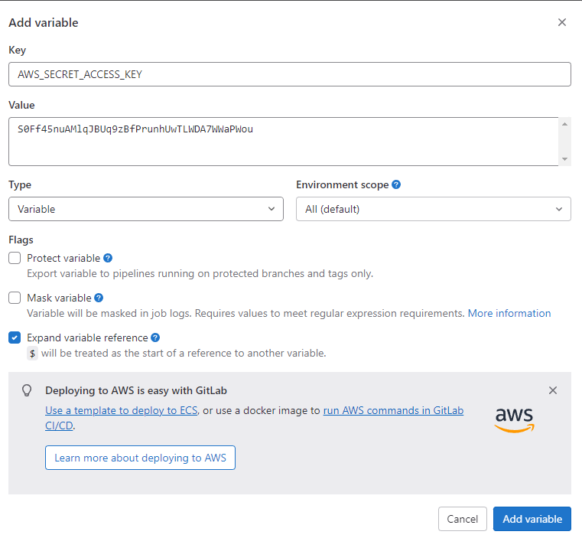Open run AWS commands in GitLab link
582x538 pixels.
click(393, 410)
